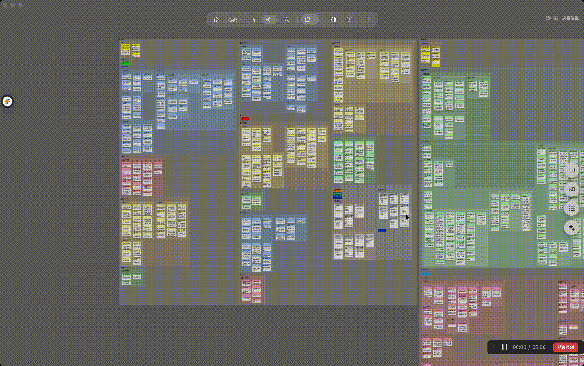This screenshot has width=584, height=366.
Task: Click the 选中后 label at top right
Action: point(552,18)
